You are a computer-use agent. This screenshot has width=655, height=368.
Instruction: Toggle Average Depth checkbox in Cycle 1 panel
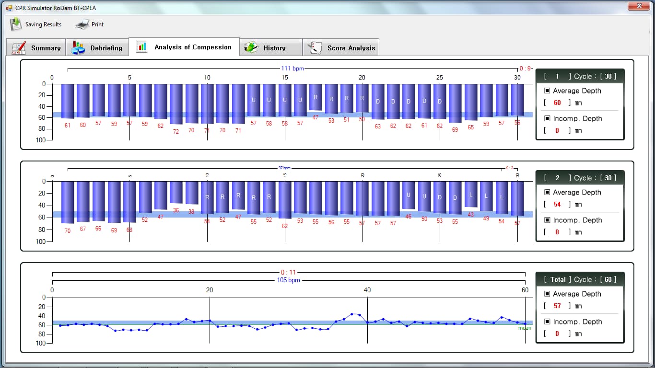[x=547, y=91]
